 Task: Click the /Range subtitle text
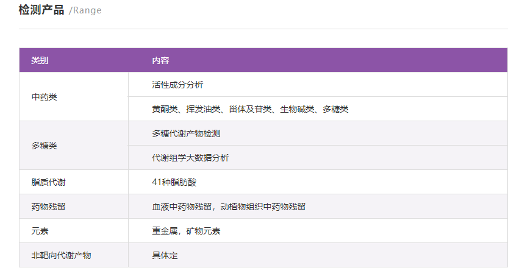(85, 11)
